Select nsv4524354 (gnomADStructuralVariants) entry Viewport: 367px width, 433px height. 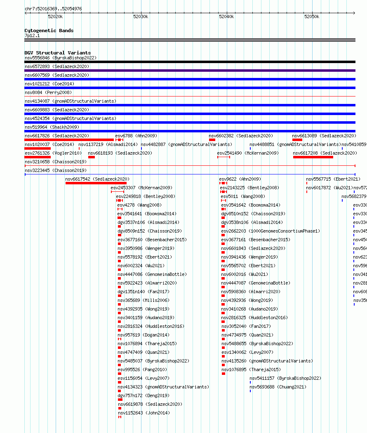coord(71,118)
